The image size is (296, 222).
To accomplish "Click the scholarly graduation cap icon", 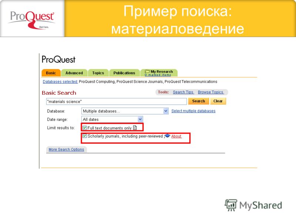I will (x=167, y=136).
